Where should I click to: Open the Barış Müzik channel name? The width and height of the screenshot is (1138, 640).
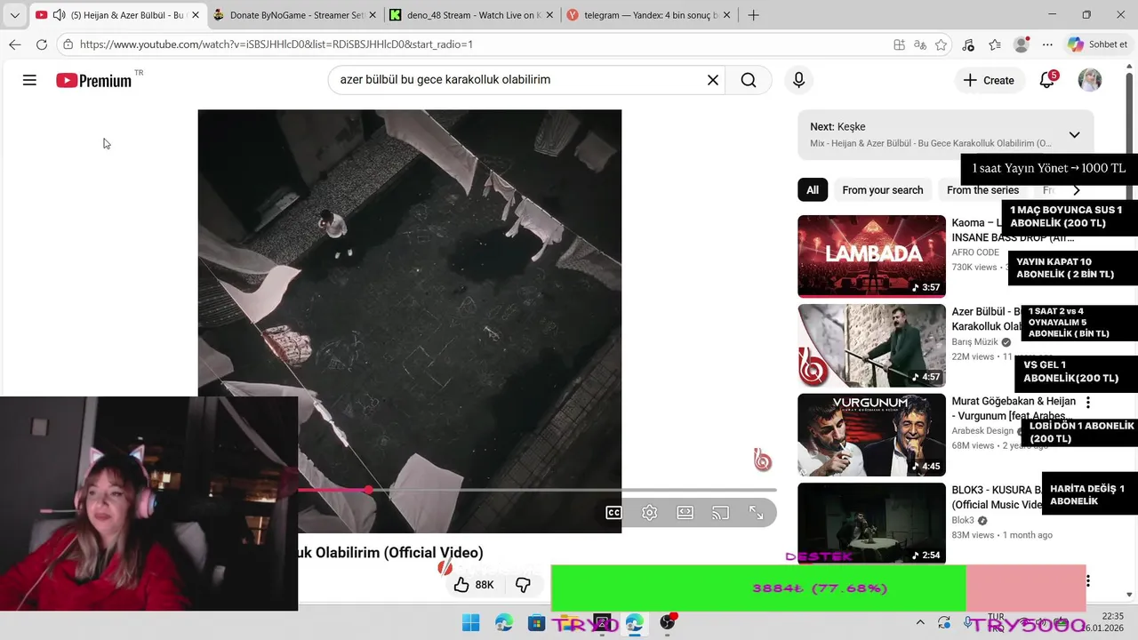tap(976, 342)
